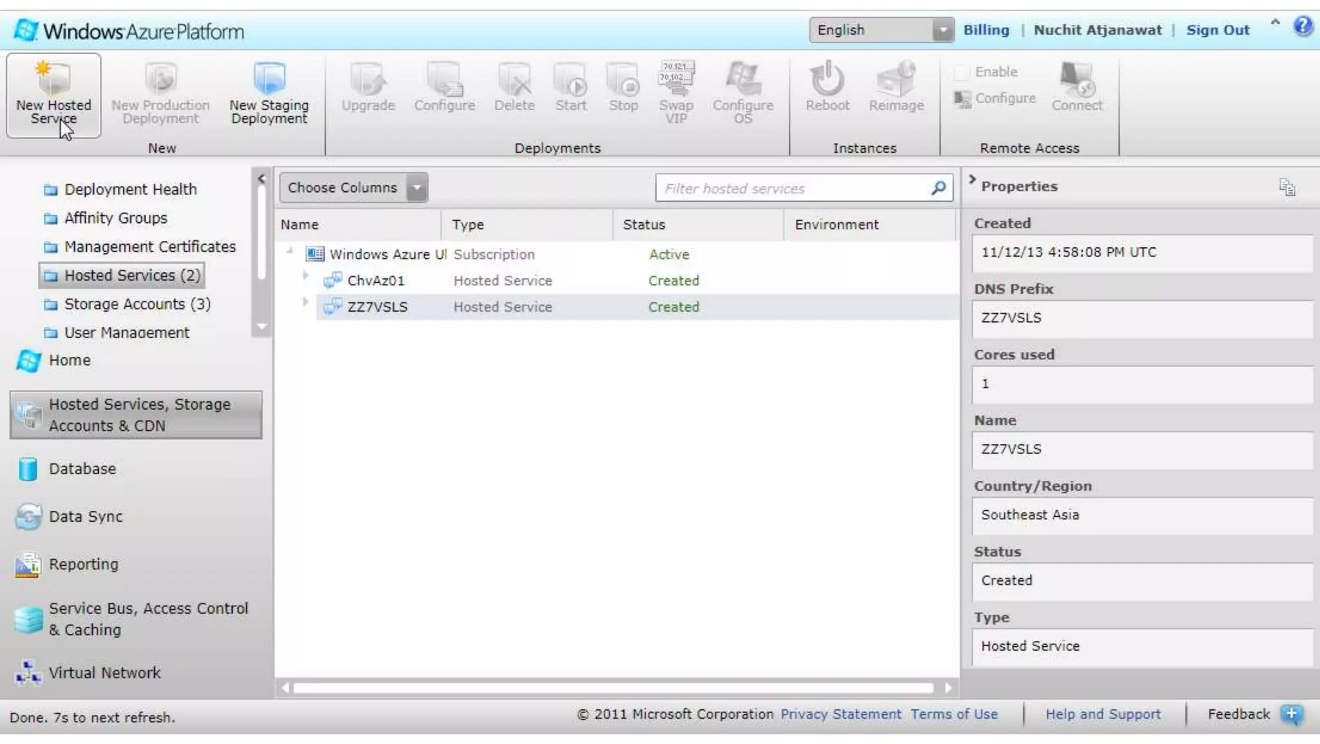Click the copy properties icon
This screenshot has height=744, width=1320.
tap(1286, 187)
